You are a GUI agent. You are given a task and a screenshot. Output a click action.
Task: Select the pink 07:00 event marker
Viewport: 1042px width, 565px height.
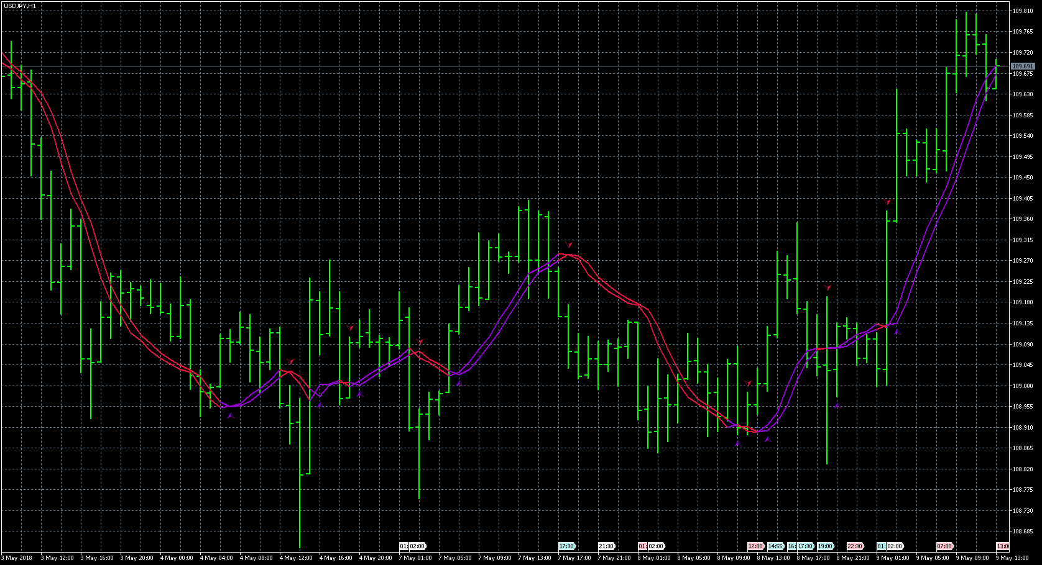(x=944, y=546)
